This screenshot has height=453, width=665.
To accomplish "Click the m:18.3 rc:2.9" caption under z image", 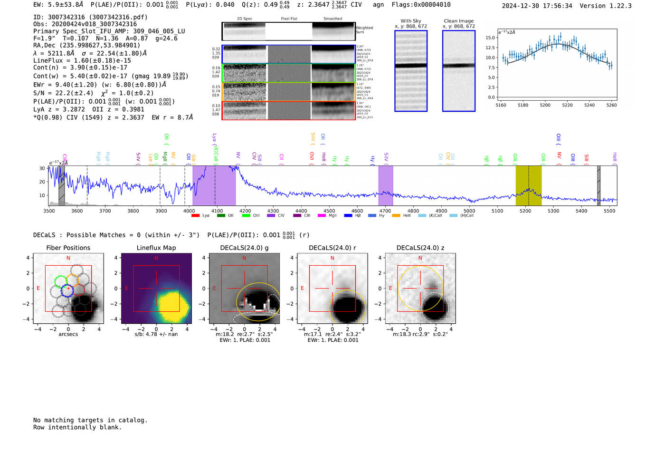I will click(x=420, y=335).
